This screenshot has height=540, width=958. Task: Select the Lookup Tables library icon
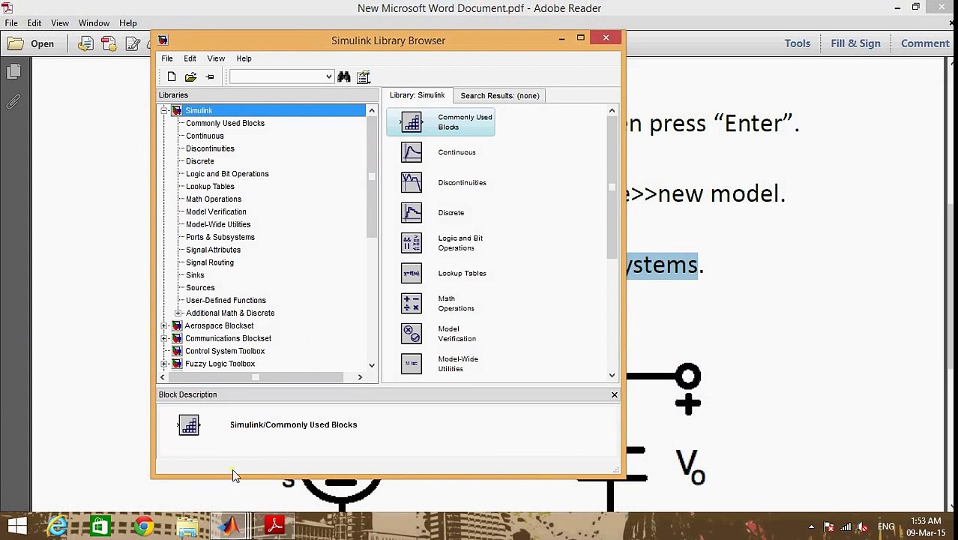412,273
